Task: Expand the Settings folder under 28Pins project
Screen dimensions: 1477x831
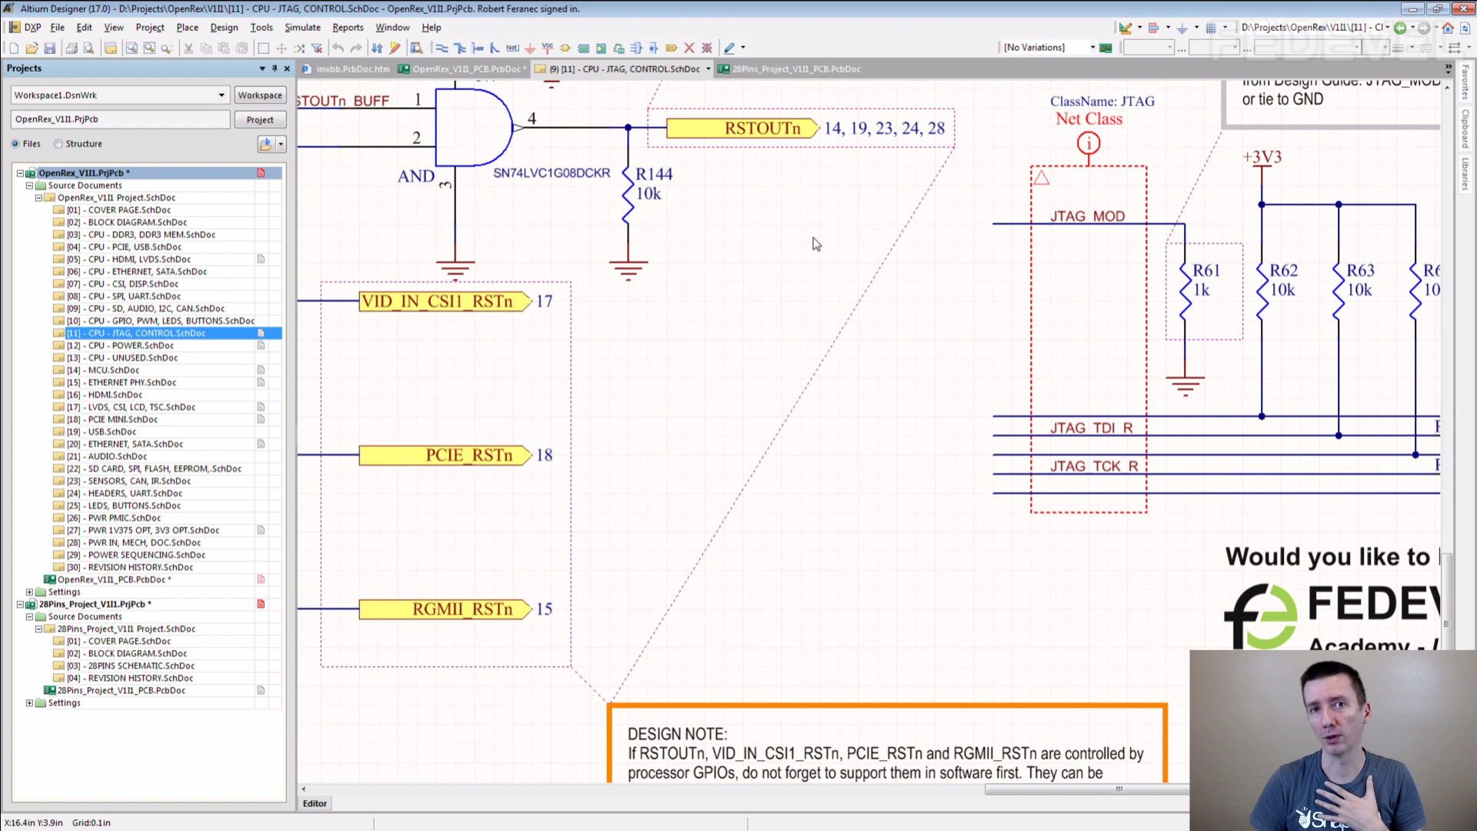Action: (x=30, y=703)
